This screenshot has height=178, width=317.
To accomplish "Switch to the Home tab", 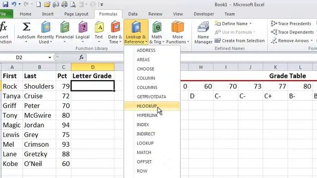I will [x=25, y=14].
